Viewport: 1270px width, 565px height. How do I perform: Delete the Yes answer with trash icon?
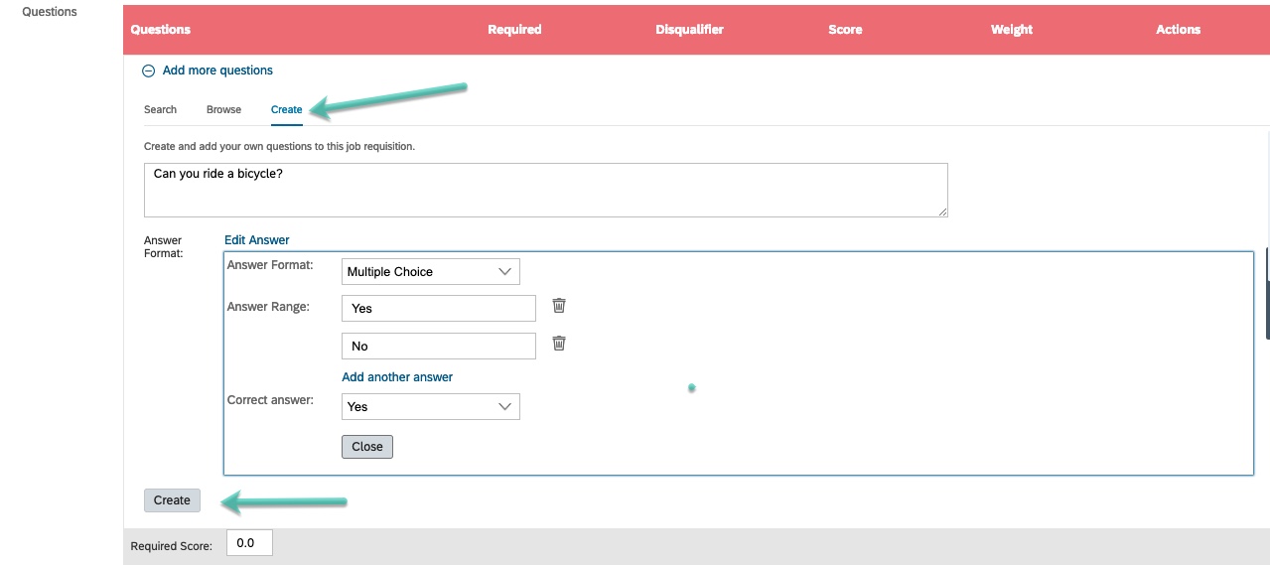[x=559, y=306]
